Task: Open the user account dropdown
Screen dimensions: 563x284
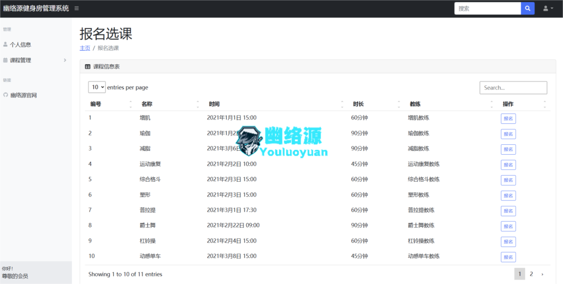Action: pos(548,8)
